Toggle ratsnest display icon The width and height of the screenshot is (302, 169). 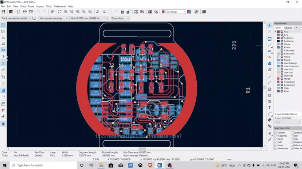coord(3,63)
